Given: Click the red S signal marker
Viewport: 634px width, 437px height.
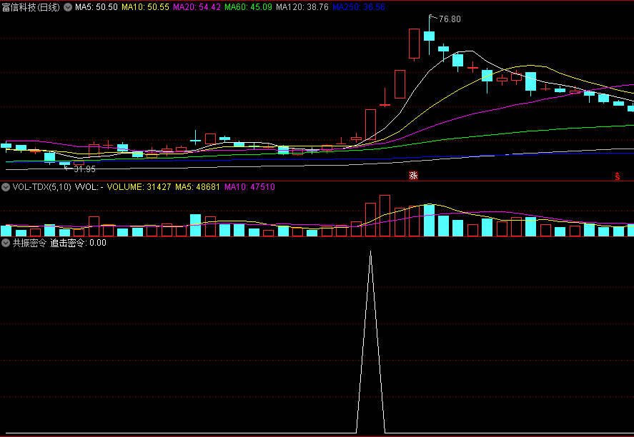Looking at the screenshot, I should tap(618, 176).
